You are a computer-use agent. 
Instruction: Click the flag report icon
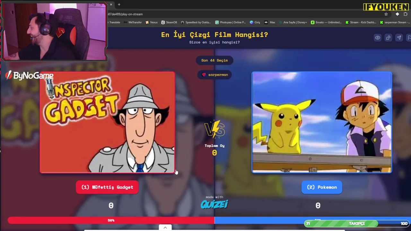[x=409, y=38]
